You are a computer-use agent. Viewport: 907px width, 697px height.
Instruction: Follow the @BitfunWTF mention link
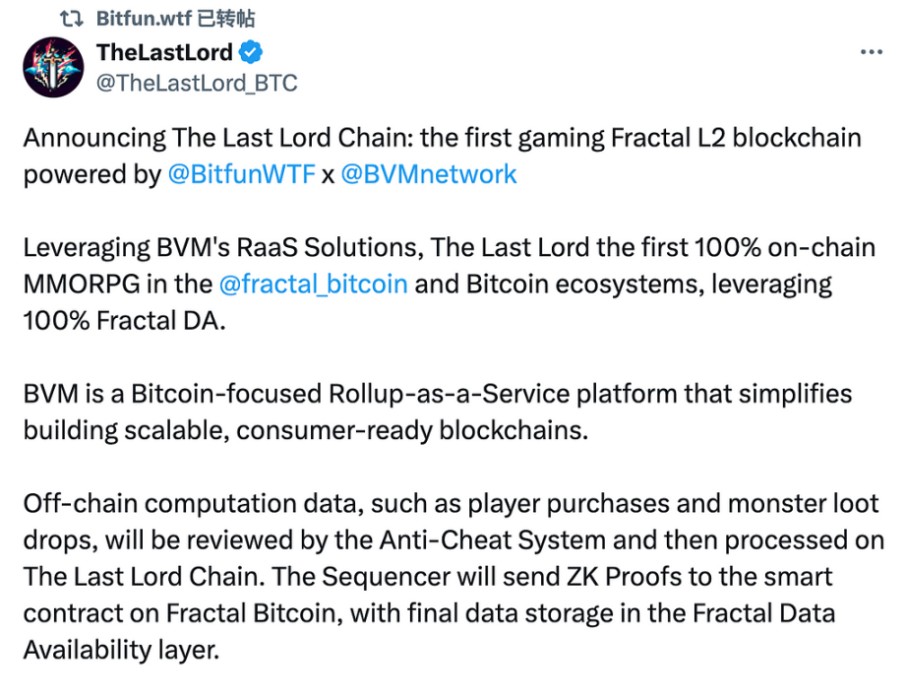pos(242,174)
